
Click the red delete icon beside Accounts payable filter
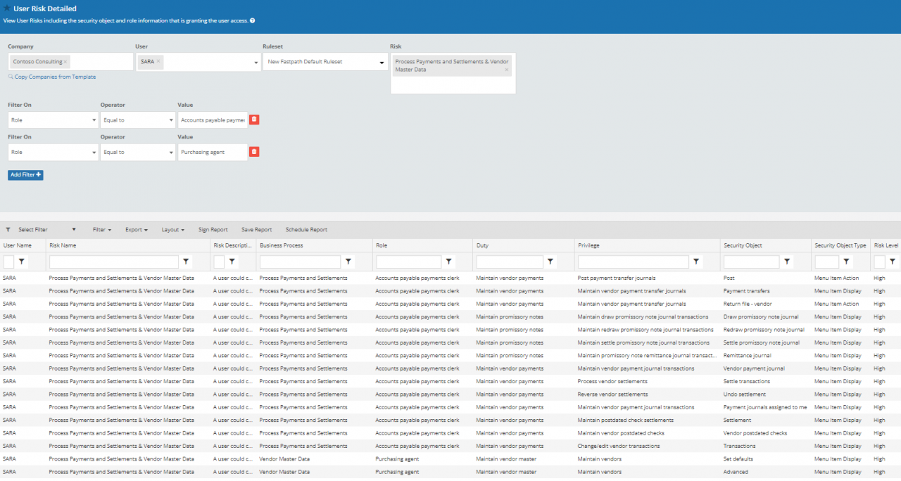(x=253, y=120)
